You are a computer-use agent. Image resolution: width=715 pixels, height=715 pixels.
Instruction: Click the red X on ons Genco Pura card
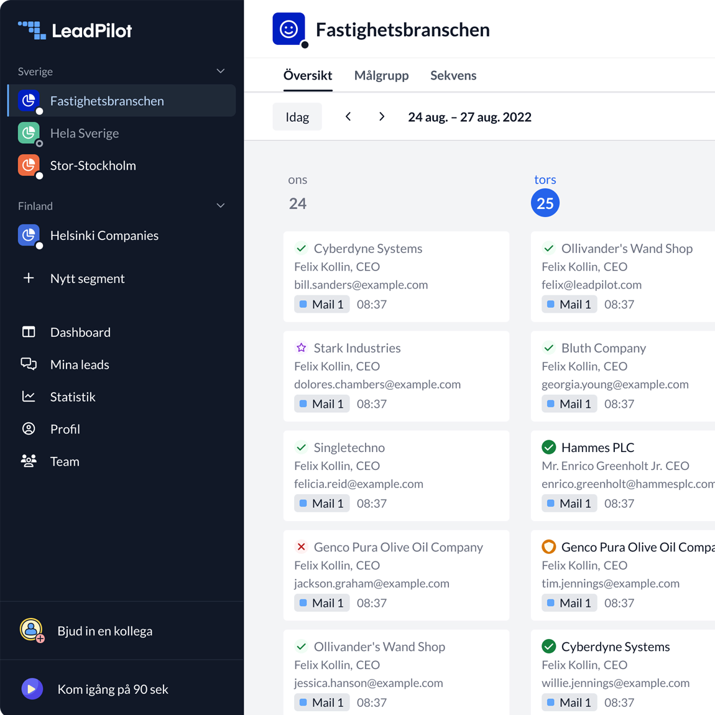[x=301, y=547]
